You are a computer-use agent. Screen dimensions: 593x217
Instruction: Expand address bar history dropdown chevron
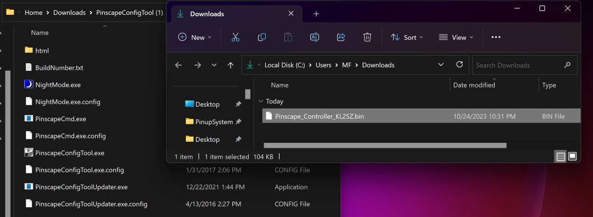[440, 65]
